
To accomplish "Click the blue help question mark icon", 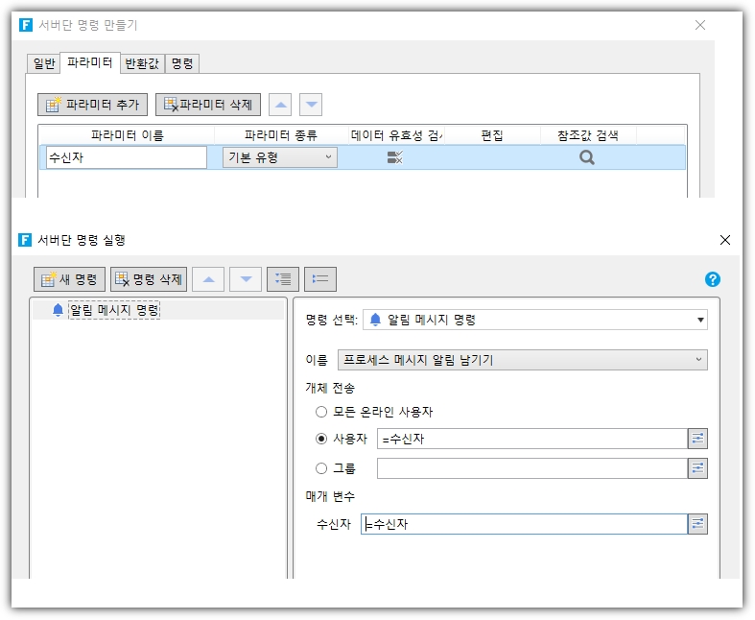I will coord(712,279).
